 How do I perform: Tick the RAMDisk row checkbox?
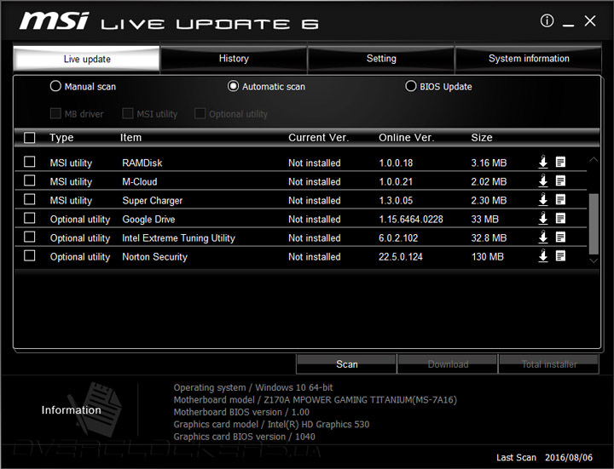(29, 162)
